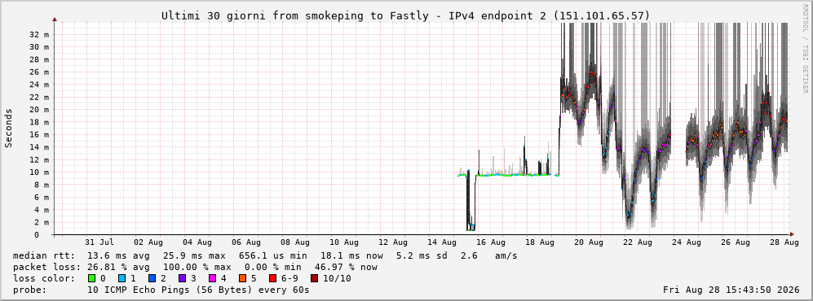Viewport: 813px width, 301px height.
Task: Click the blue loss color 2 swatch
Action: coord(152,278)
